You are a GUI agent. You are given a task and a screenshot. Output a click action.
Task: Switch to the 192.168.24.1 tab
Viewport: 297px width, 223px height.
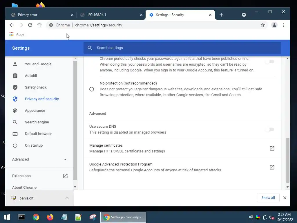point(110,15)
